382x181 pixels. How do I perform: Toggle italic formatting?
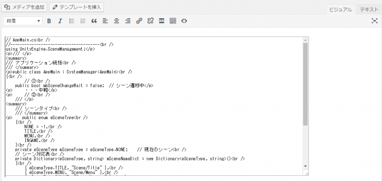[x=60, y=21]
